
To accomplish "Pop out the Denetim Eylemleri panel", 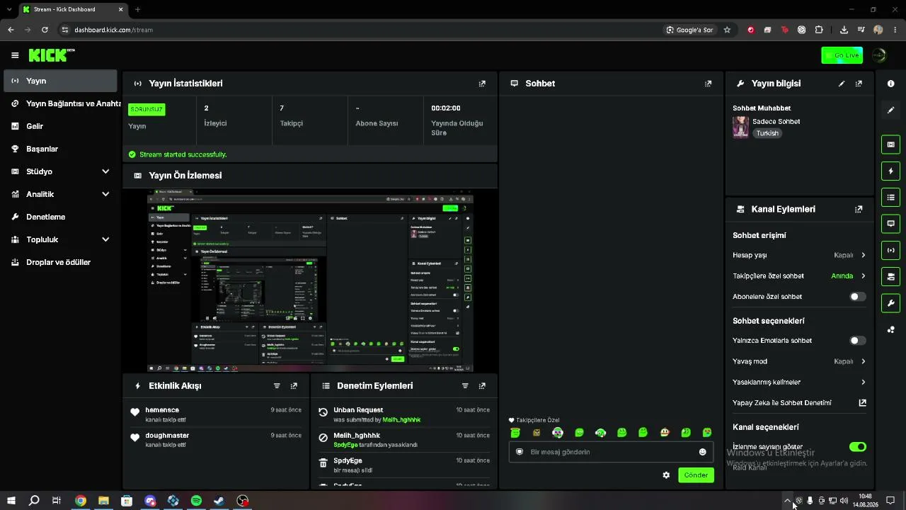I will [x=482, y=386].
